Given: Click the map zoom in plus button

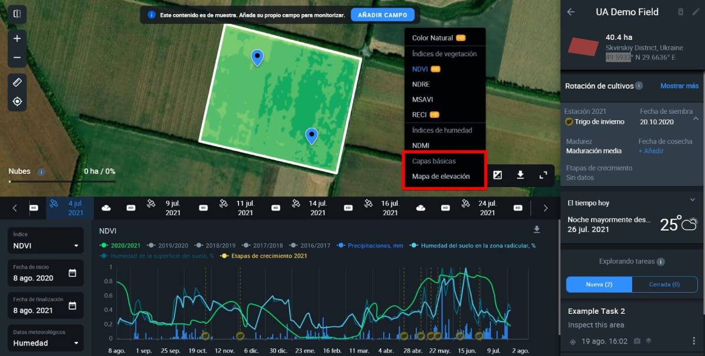Looking at the screenshot, I should click(17, 39).
